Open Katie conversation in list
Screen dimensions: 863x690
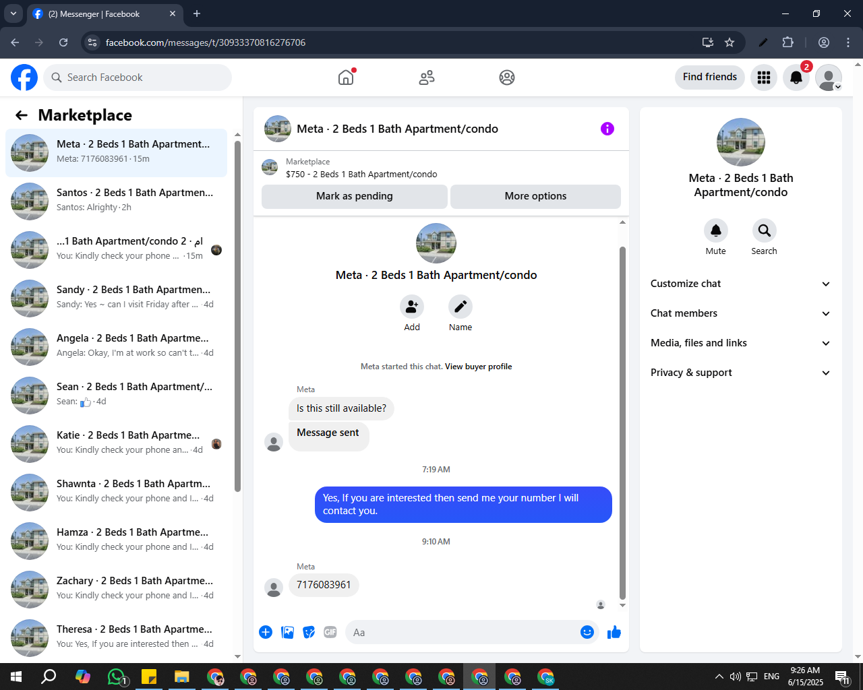coord(116,443)
